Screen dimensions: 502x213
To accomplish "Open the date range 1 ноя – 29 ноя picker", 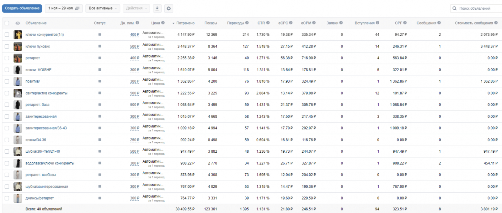I will (64, 8).
